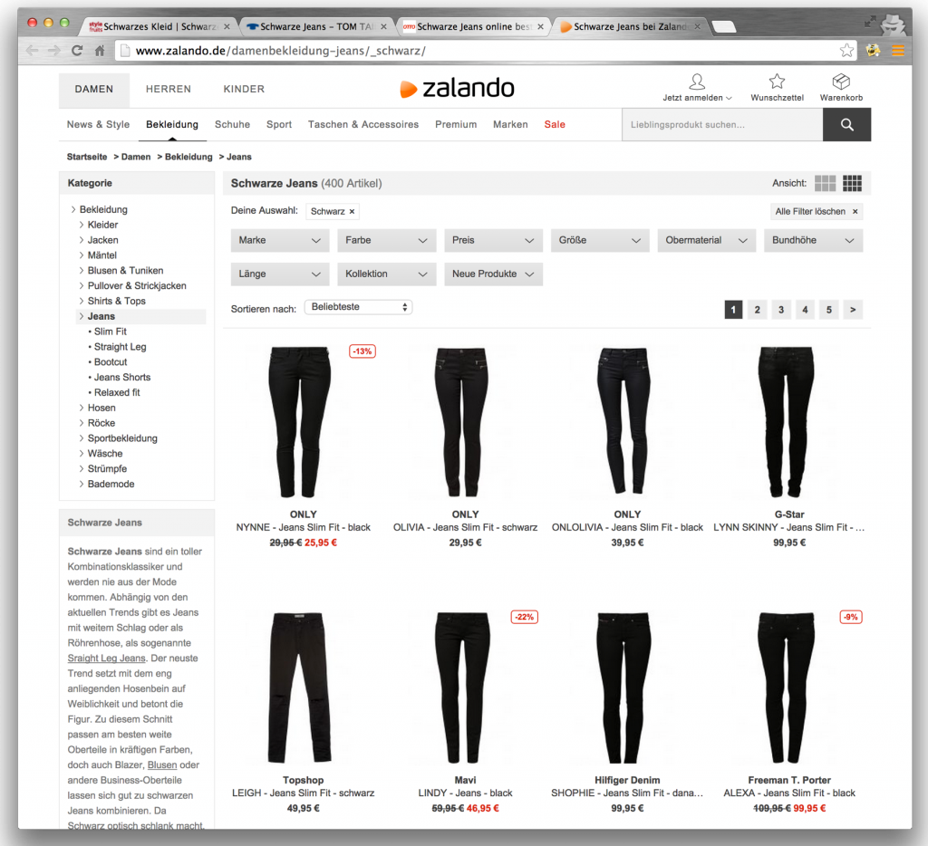928x846 pixels.
Task: Click the extension icon beside bookmark star
Action: coord(873,51)
